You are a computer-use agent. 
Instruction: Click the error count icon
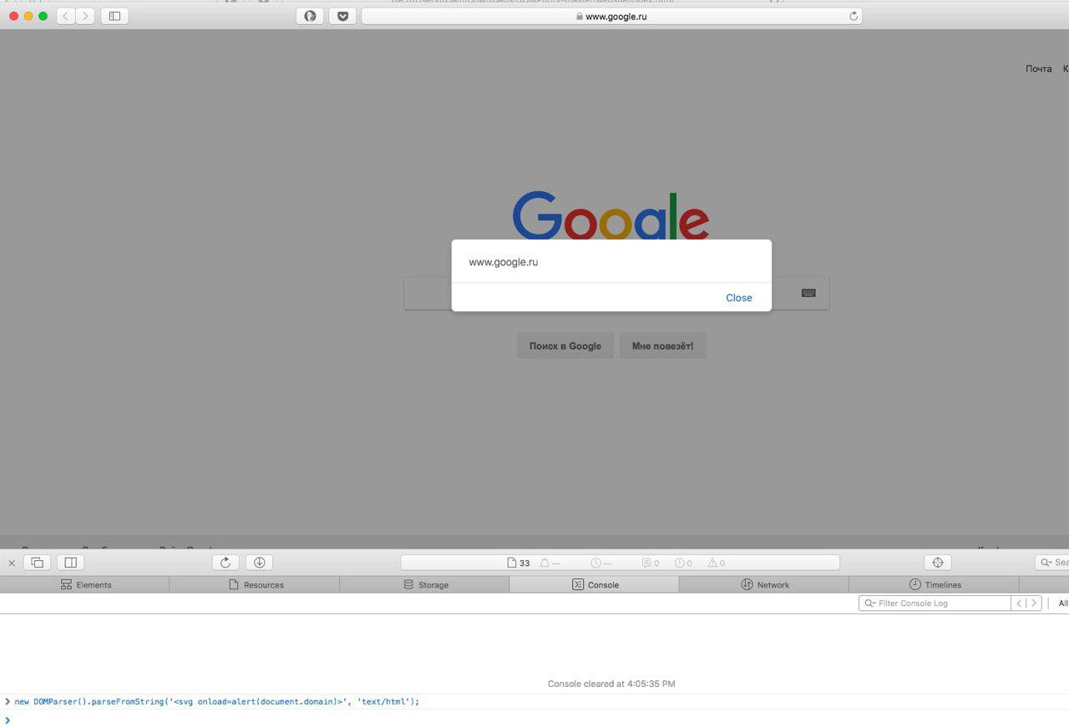[x=683, y=563]
